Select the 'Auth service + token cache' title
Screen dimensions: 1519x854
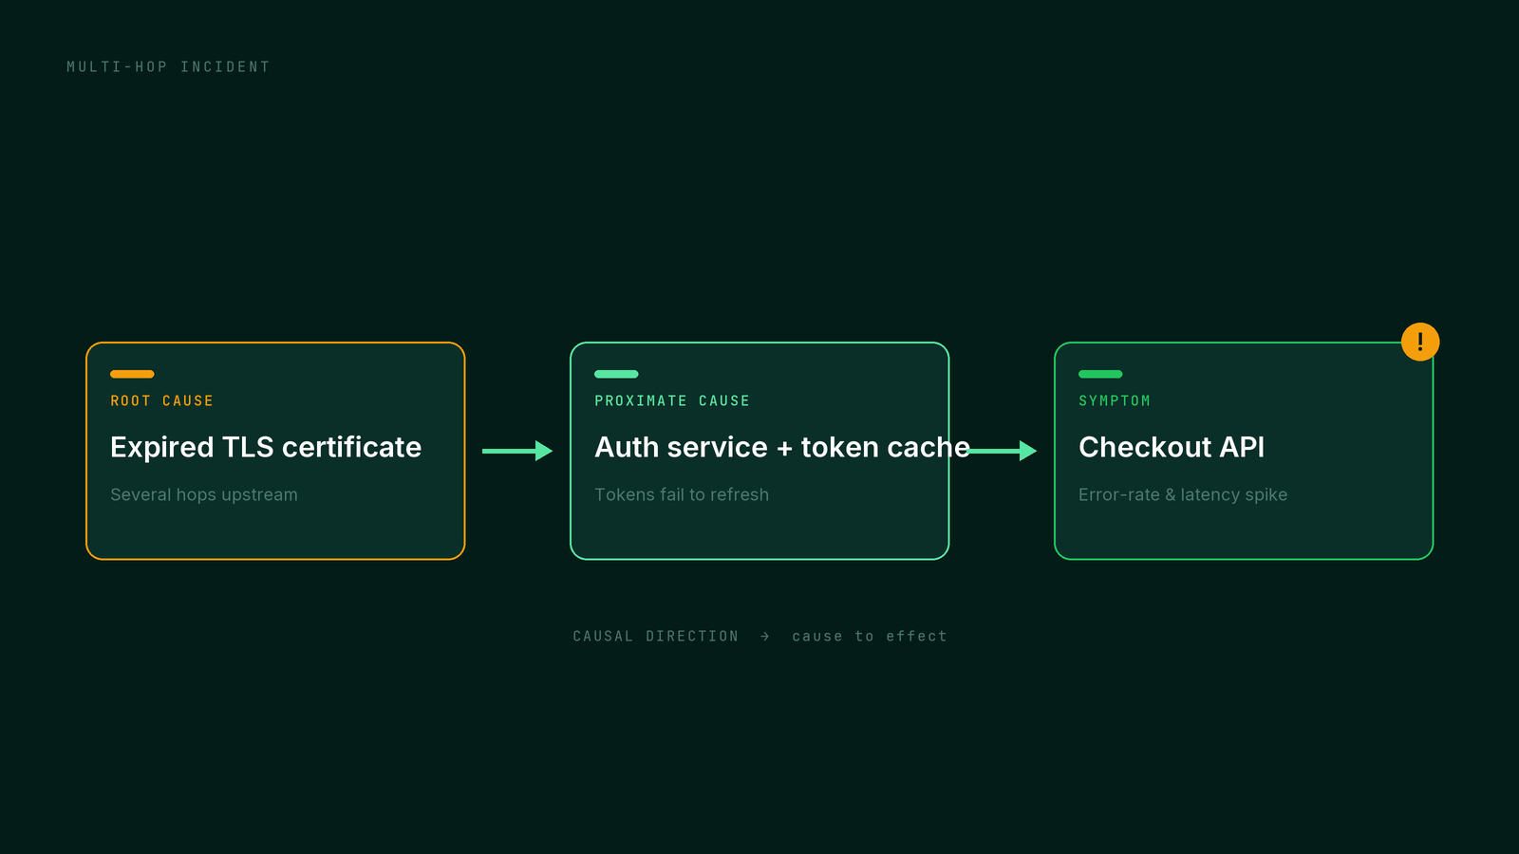(x=782, y=447)
